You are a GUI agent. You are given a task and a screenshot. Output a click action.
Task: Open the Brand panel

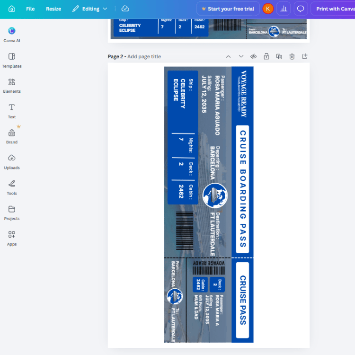[x=12, y=136]
